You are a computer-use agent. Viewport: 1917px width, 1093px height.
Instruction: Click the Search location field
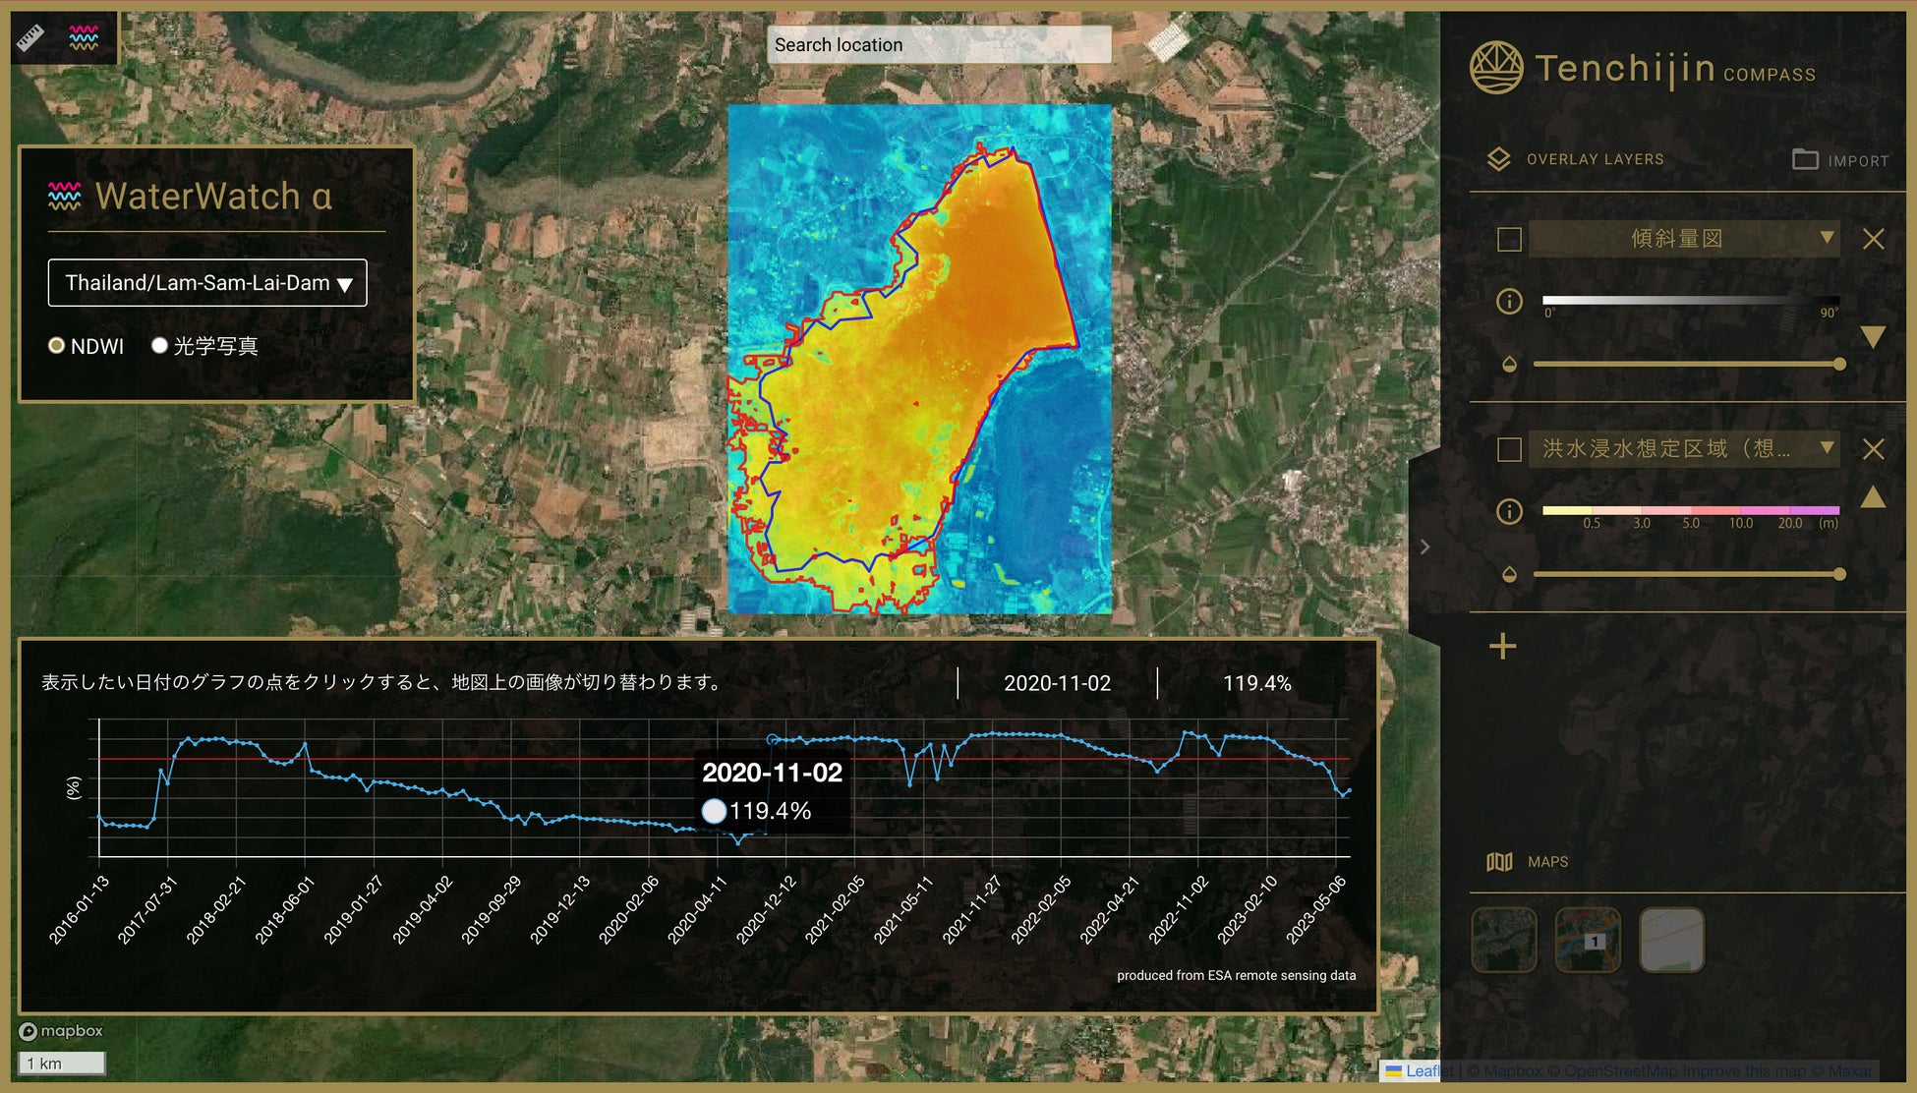938,45
